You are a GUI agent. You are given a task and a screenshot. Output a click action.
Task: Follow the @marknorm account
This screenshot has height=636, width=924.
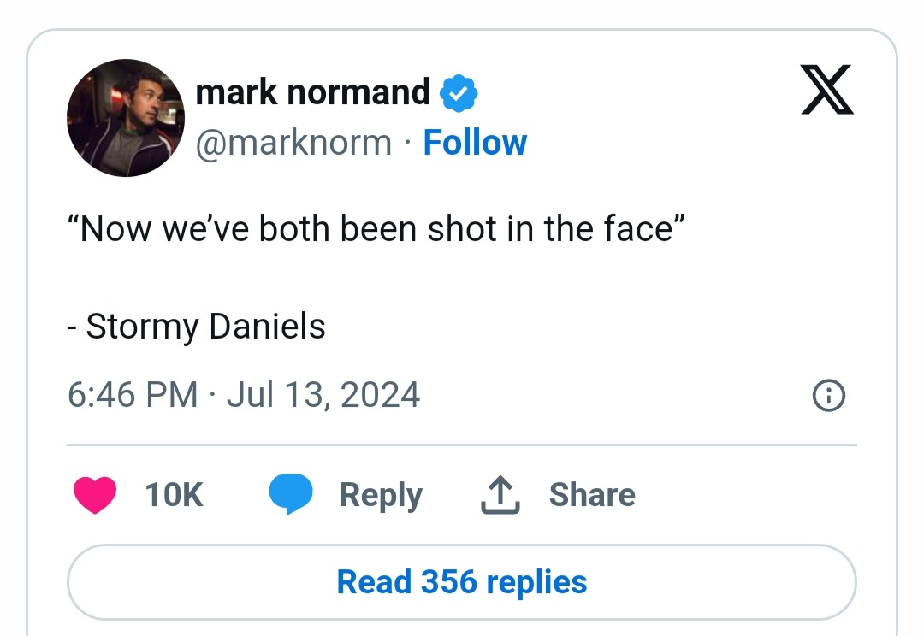point(475,143)
